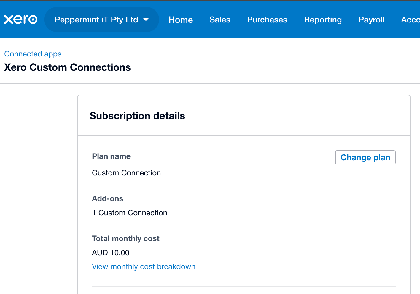This screenshot has height=294, width=420.
Task: Click the Subscription details heading
Action: (137, 116)
